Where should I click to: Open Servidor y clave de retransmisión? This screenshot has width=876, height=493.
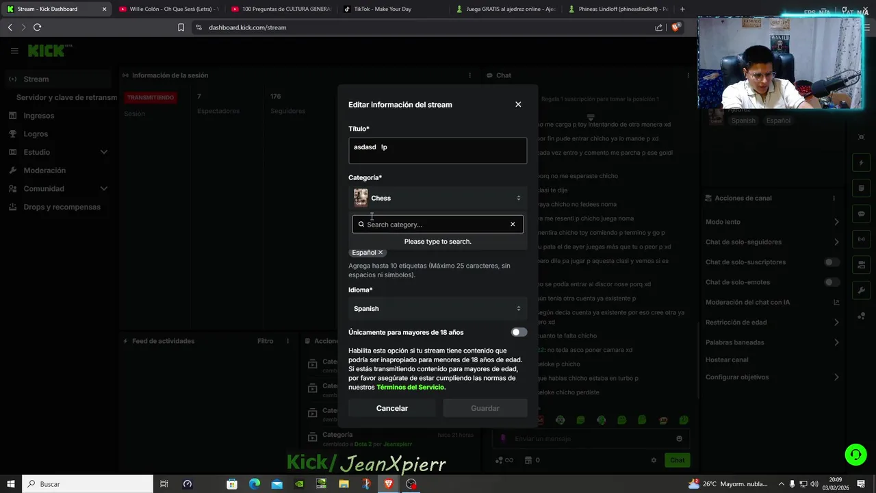click(66, 97)
